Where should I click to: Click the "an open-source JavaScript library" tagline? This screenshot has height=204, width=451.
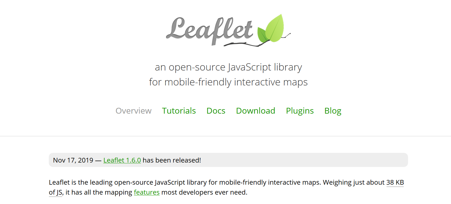point(228,67)
